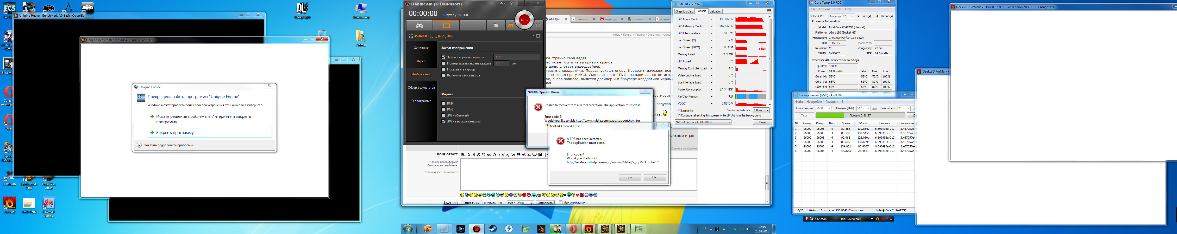Viewport: 1177px width, 234px height.
Task: Toggle the capture hotkey checkbox in Bandicam
Action: (443, 57)
